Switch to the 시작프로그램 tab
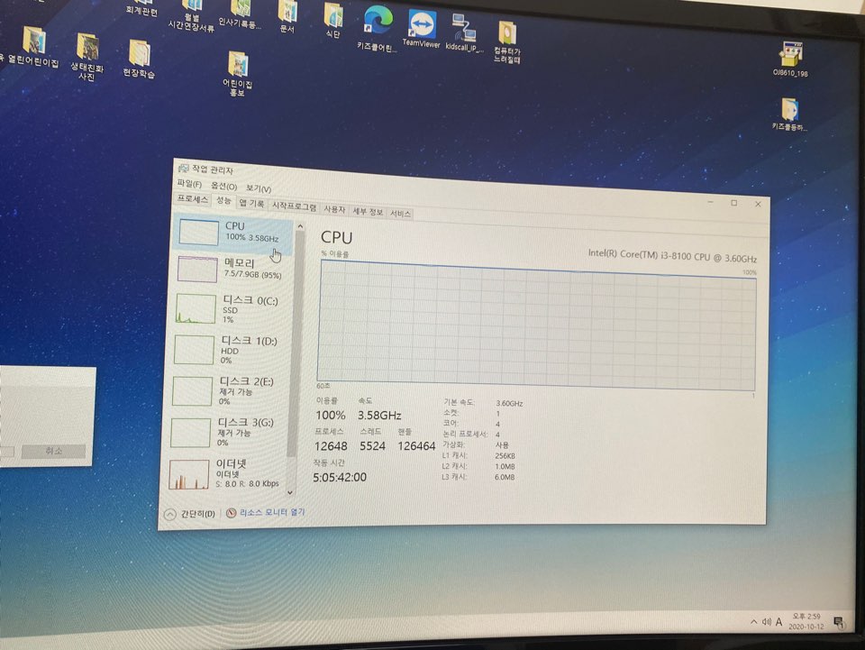Image resolution: width=865 pixels, height=650 pixels. pyautogui.click(x=294, y=206)
